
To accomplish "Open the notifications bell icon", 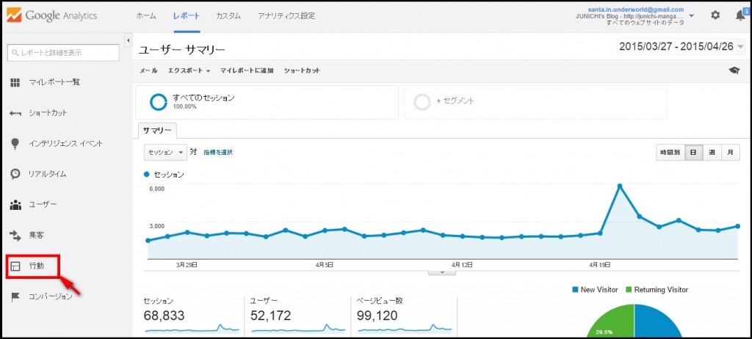I will (740, 15).
